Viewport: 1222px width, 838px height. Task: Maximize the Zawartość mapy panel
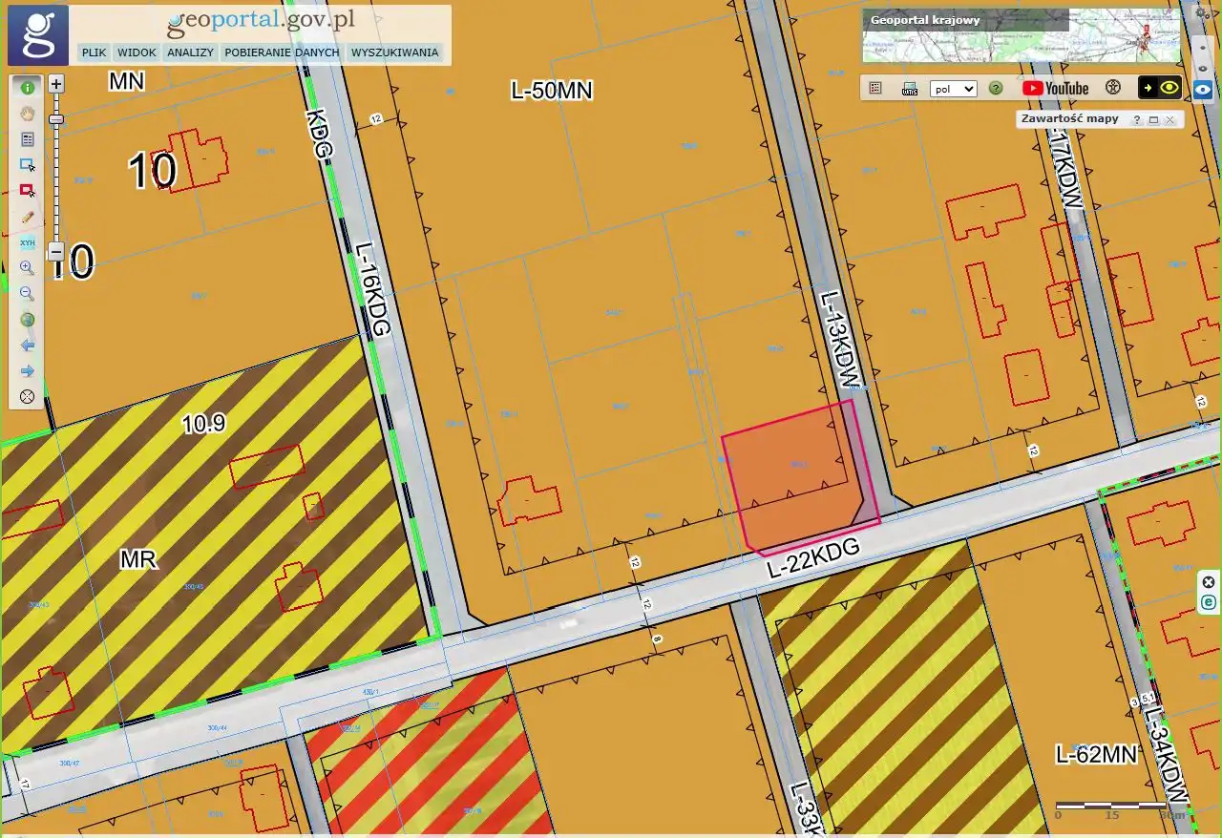click(1153, 120)
